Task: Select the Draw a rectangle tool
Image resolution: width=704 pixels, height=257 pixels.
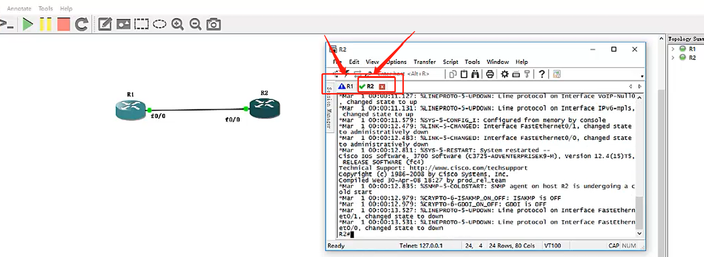Action: pyautogui.click(x=141, y=24)
